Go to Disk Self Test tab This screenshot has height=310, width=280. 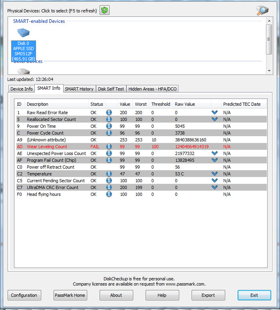coord(111,89)
